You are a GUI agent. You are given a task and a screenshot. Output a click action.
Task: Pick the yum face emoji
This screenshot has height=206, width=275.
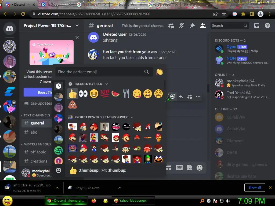[x=137, y=94]
